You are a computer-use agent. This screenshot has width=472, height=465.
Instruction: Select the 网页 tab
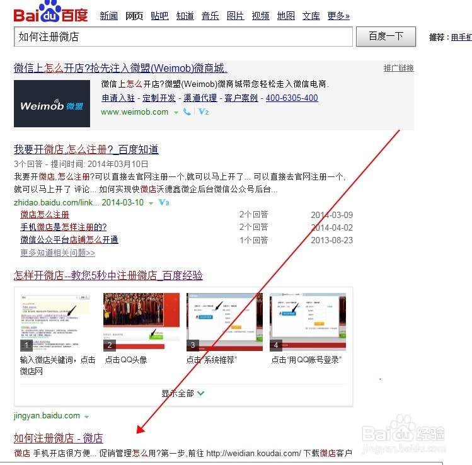click(134, 16)
